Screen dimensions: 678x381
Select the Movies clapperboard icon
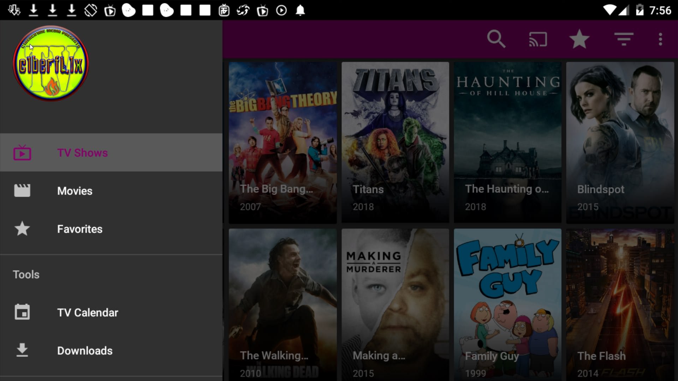tap(22, 190)
